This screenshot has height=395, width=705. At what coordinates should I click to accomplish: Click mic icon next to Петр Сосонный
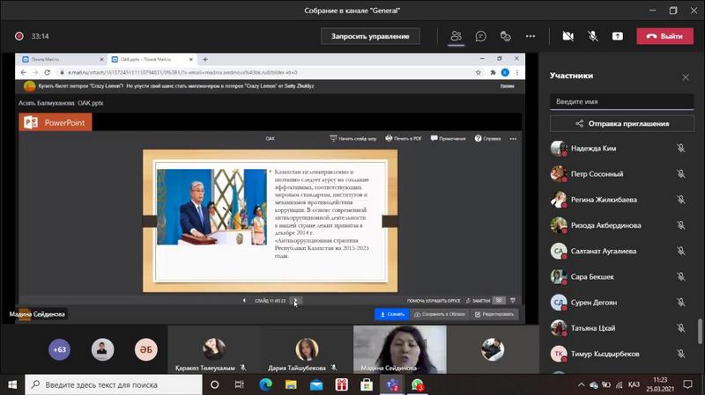click(680, 173)
